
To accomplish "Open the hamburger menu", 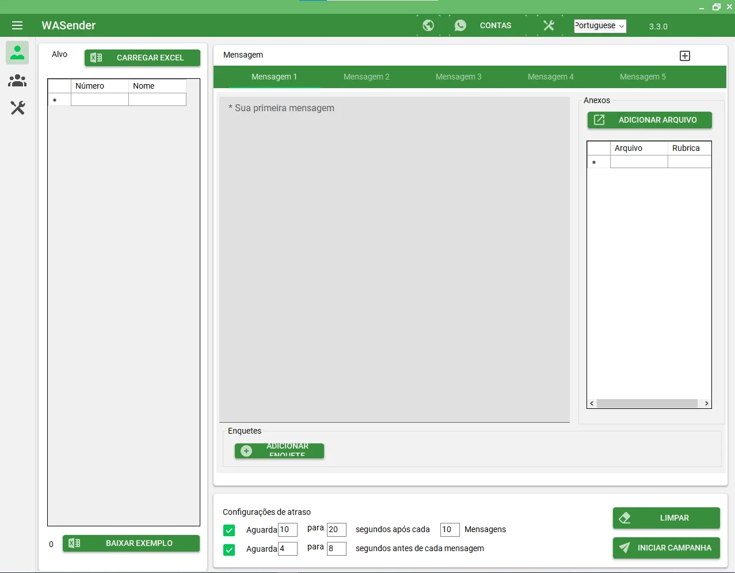I will click(x=17, y=25).
